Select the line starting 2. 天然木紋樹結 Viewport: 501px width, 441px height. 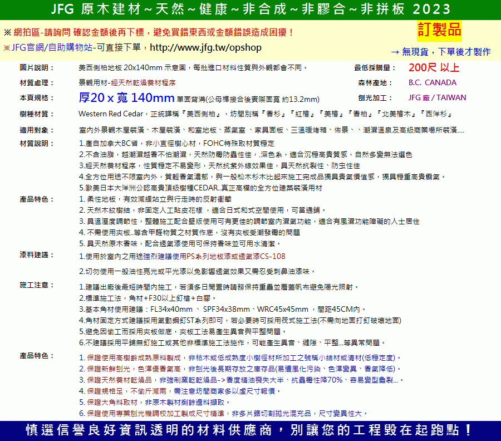click(x=203, y=210)
